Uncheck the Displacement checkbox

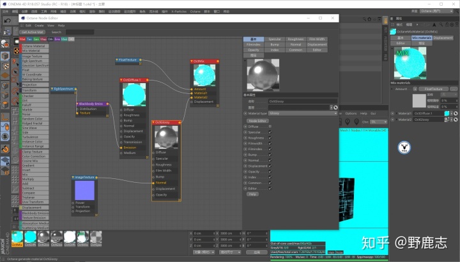tap(270, 166)
